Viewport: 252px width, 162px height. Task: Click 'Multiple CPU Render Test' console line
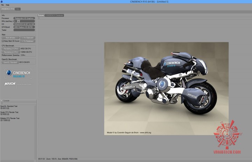[10, 118]
